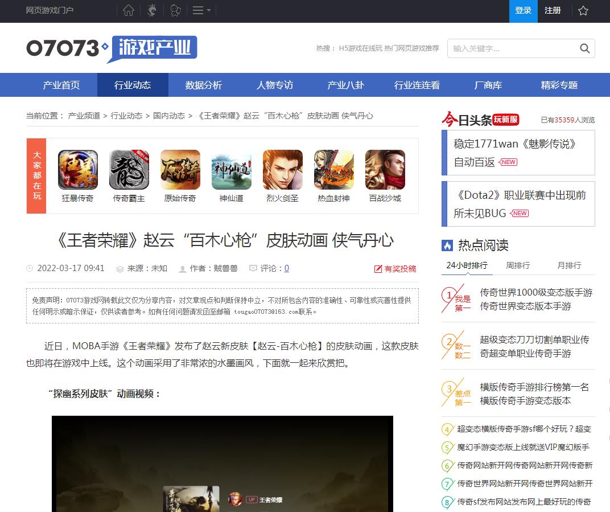Open ranked item 超变态横版传奇手游sf哪个好玩
This screenshot has width=610, height=512.
524,429
